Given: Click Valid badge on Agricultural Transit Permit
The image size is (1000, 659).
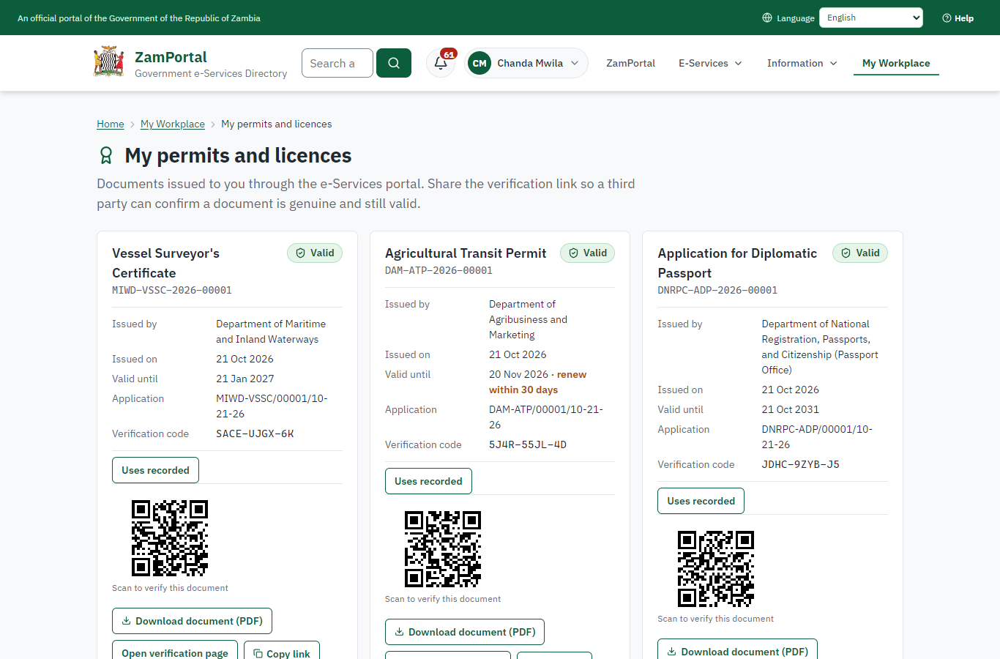Looking at the screenshot, I should (588, 253).
